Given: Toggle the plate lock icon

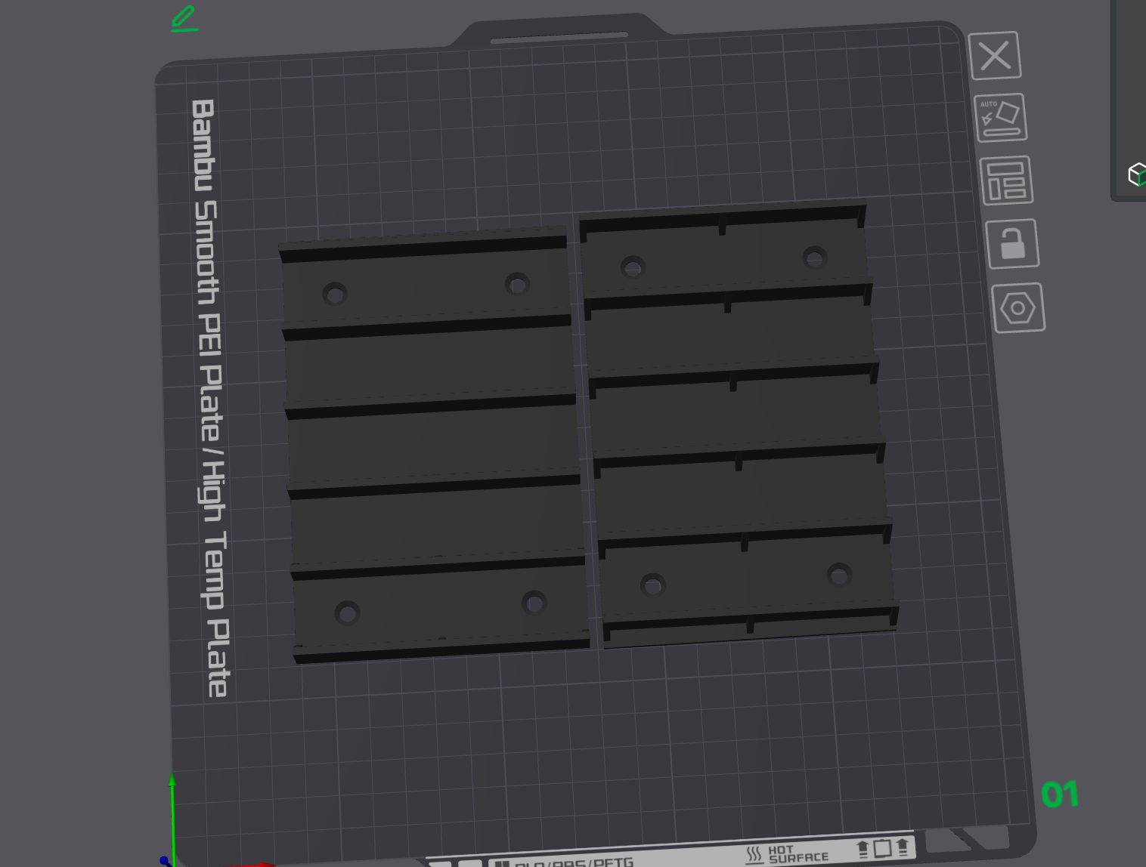Looking at the screenshot, I should [1012, 243].
